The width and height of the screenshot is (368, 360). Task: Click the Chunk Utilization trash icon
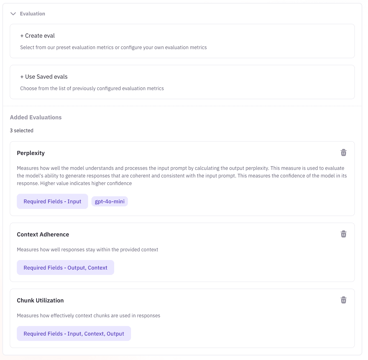tap(343, 300)
